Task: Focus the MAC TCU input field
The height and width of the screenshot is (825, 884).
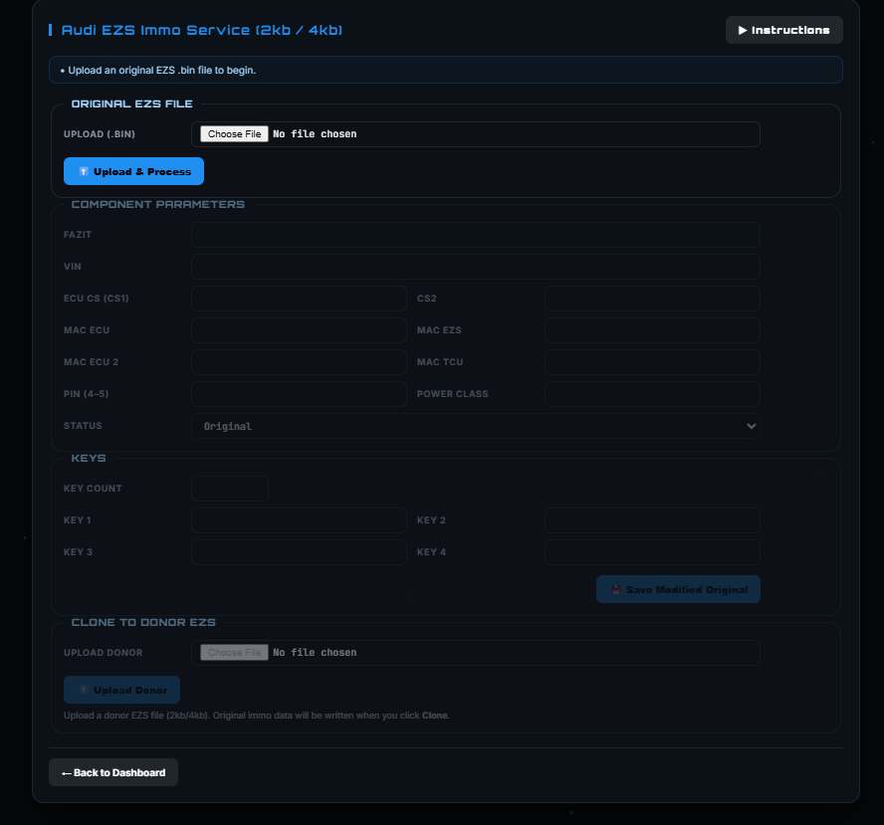Action: pyautogui.click(x=652, y=362)
